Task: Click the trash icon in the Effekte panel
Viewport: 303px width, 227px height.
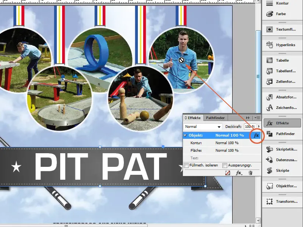Action: (250, 173)
